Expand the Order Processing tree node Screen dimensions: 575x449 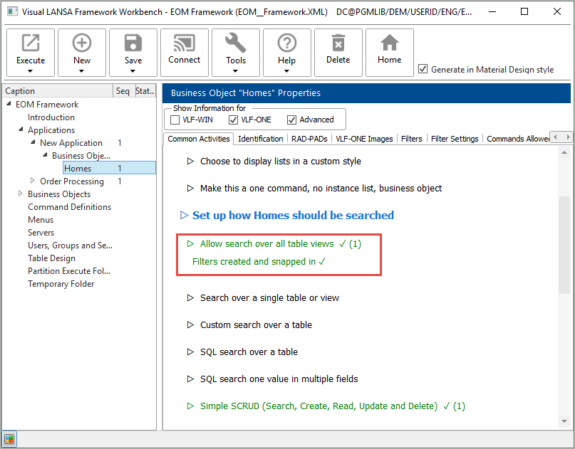pos(33,181)
